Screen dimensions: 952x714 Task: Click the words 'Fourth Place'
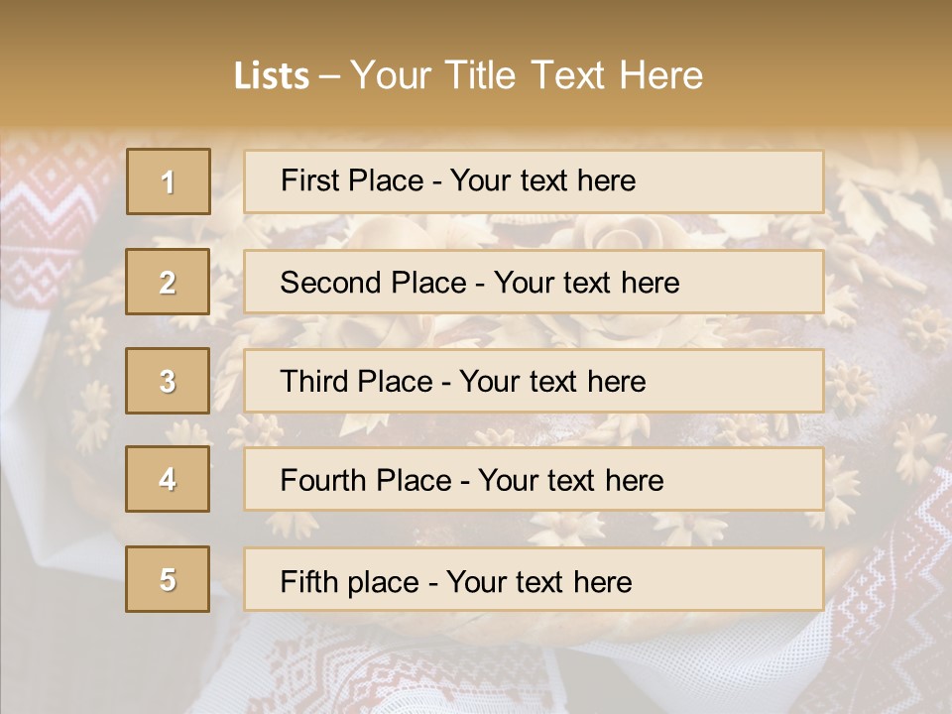click(x=366, y=480)
